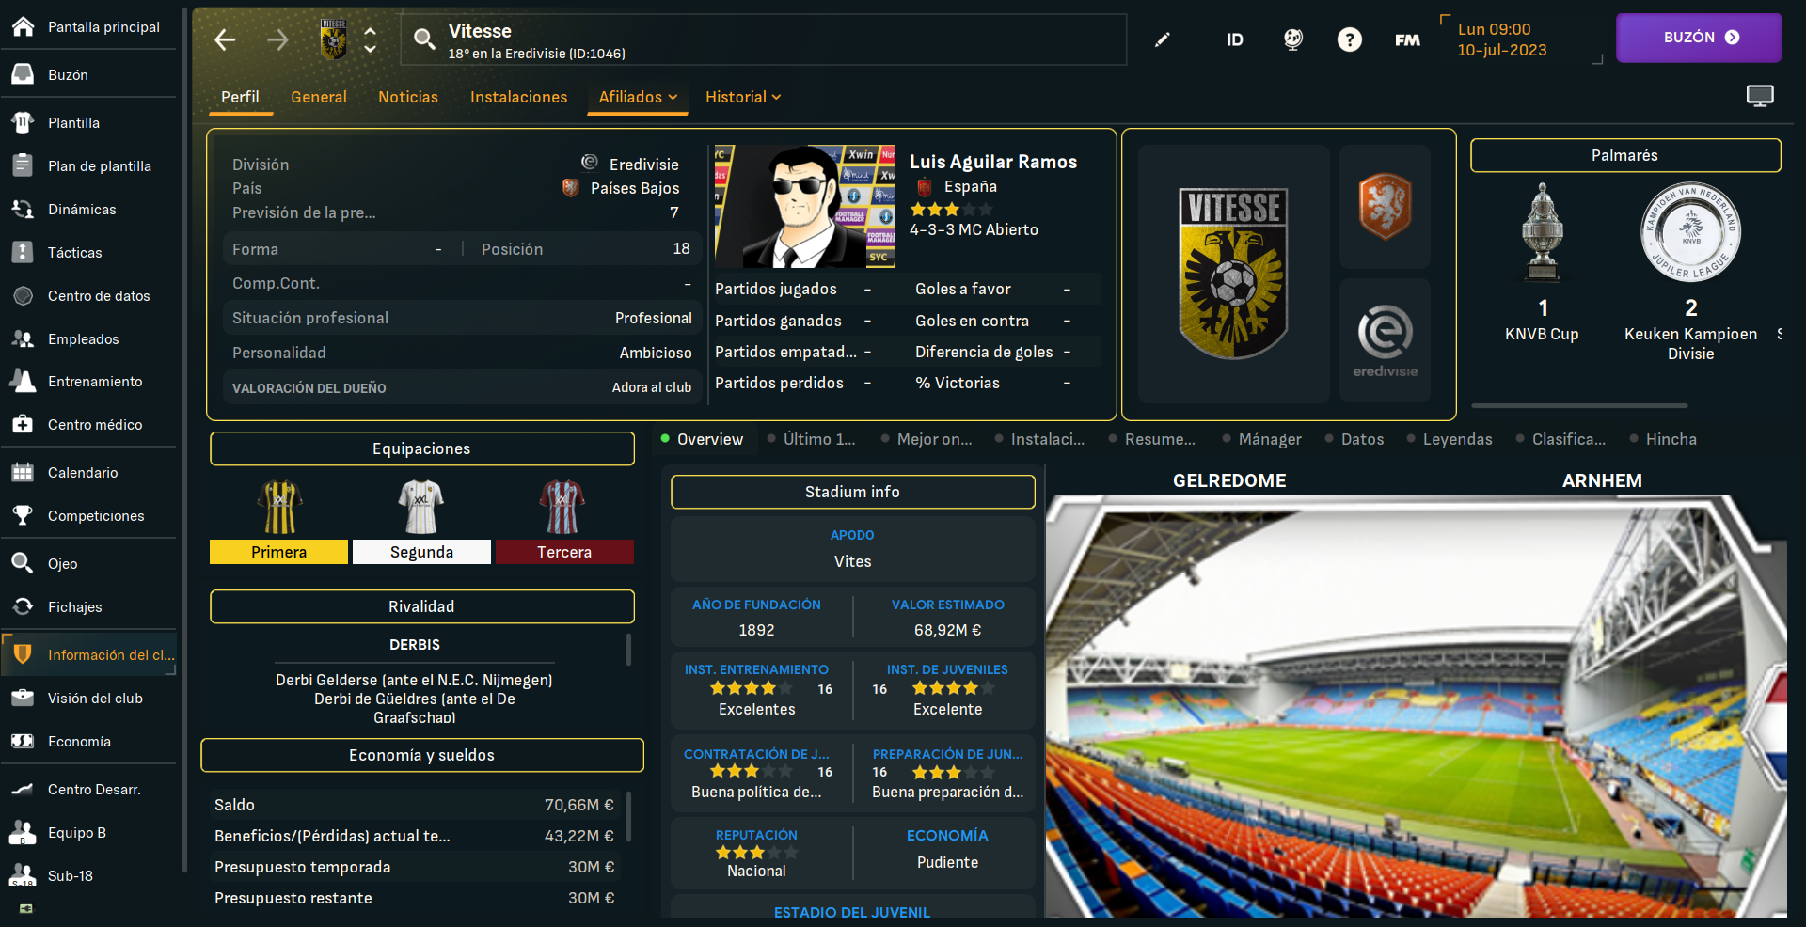The image size is (1806, 927).
Task: Open the FM menu icon
Action: coord(1407,39)
